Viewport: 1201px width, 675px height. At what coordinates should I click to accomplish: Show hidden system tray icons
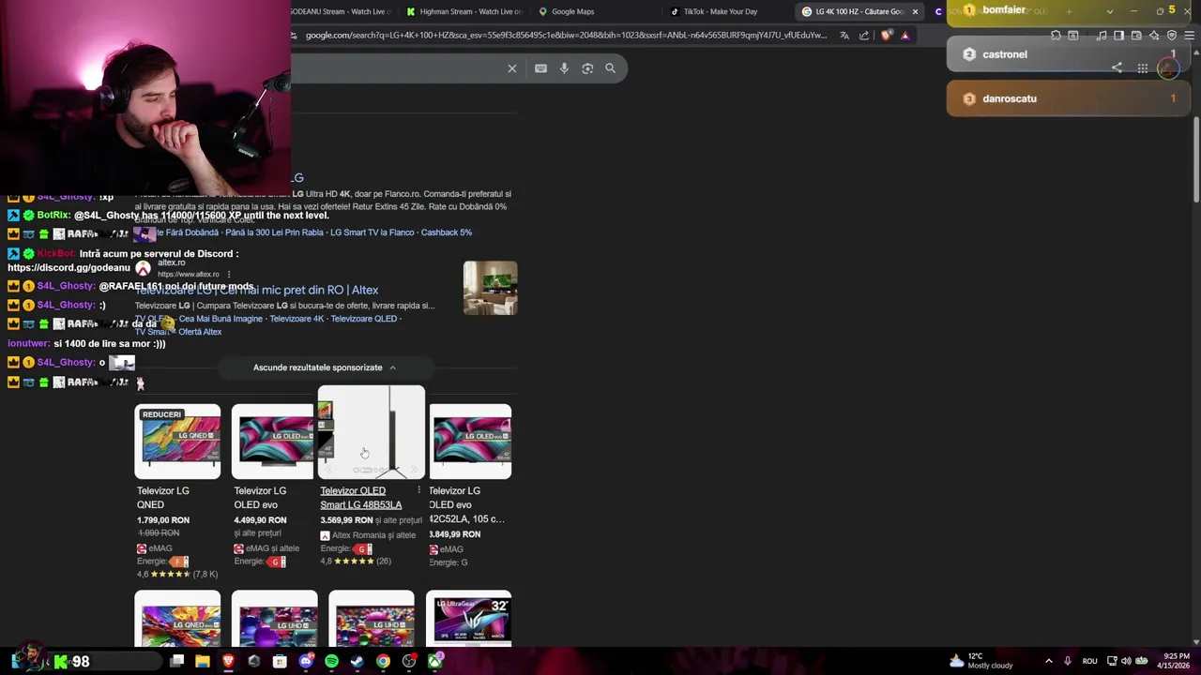coord(1049,661)
